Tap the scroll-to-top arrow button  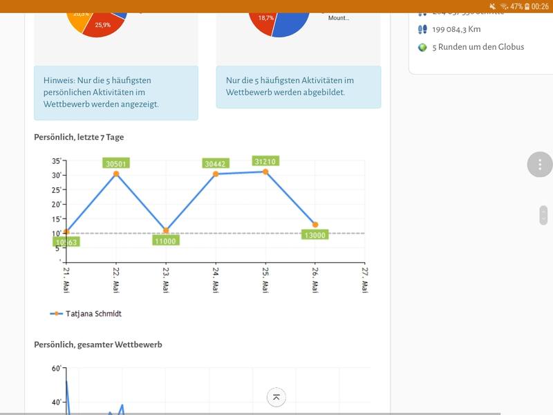(x=276, y=397)
